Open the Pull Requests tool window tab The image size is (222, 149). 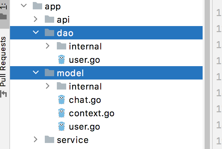pos(3,66)
